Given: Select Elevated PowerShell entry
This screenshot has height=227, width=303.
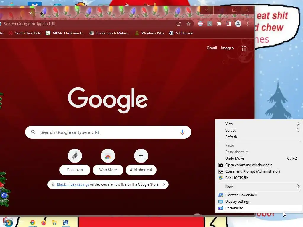Looking at the screenshot, I should pos(259,195).
